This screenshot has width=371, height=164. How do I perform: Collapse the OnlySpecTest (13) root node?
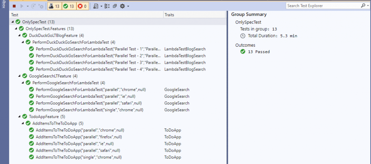pyautogui.click(x=12, y=22)
